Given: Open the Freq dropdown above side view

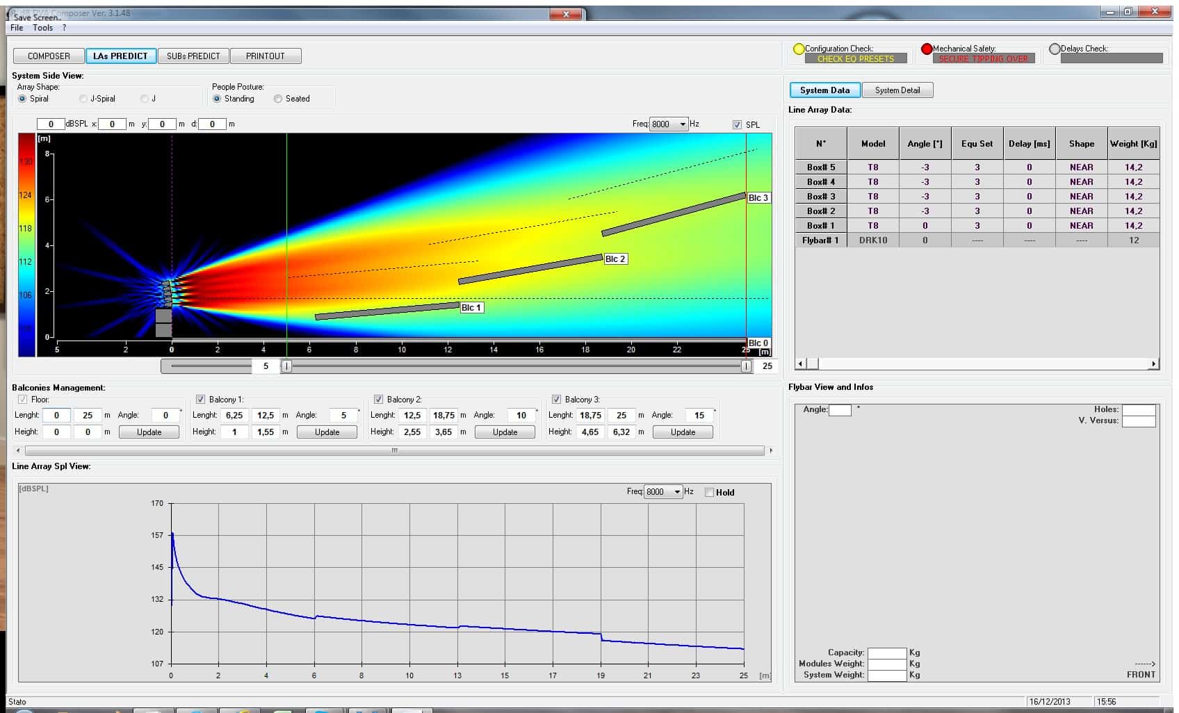Looking at the screenshot, I should (x=683, y=124).
